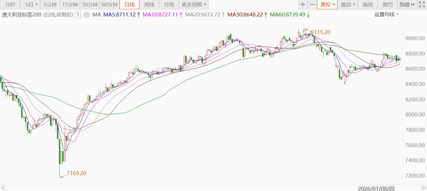Expand the 5日 period dropdown

pos(31,4)
